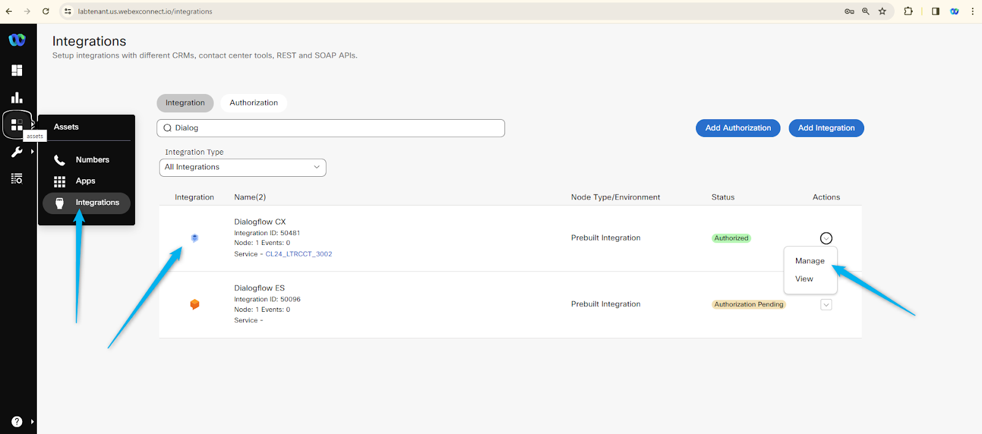Click the Webex Connect logo

17,40
